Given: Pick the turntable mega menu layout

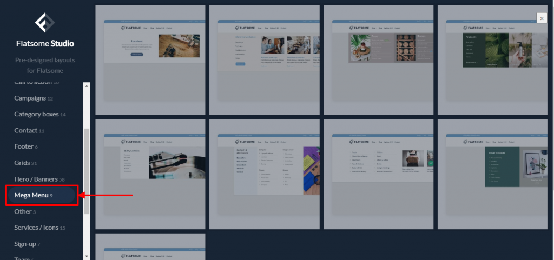Looking at the screenshot, I should (x=150, y=174).
